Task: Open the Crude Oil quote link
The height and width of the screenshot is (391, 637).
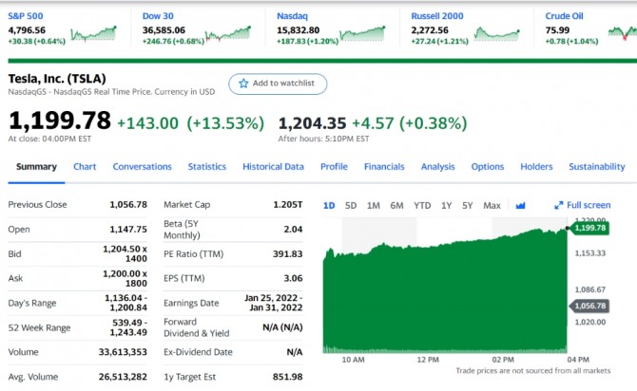Action: (564, 16)
